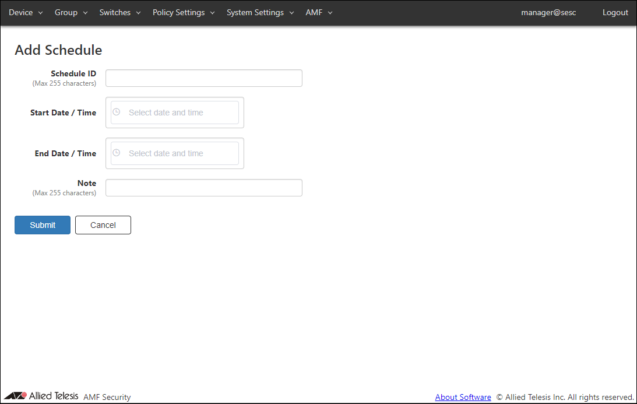Cancel adding the schedule

103,225
